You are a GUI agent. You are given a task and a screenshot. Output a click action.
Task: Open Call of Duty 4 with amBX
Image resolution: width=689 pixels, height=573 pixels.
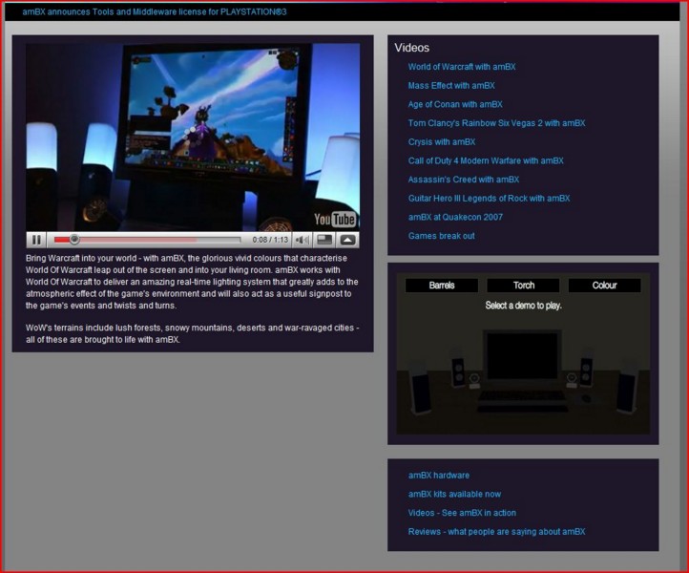[x=486, y=161]
